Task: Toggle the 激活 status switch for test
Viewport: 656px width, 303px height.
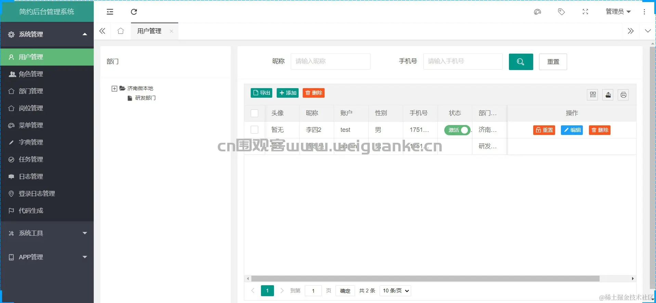Action: 457,130
